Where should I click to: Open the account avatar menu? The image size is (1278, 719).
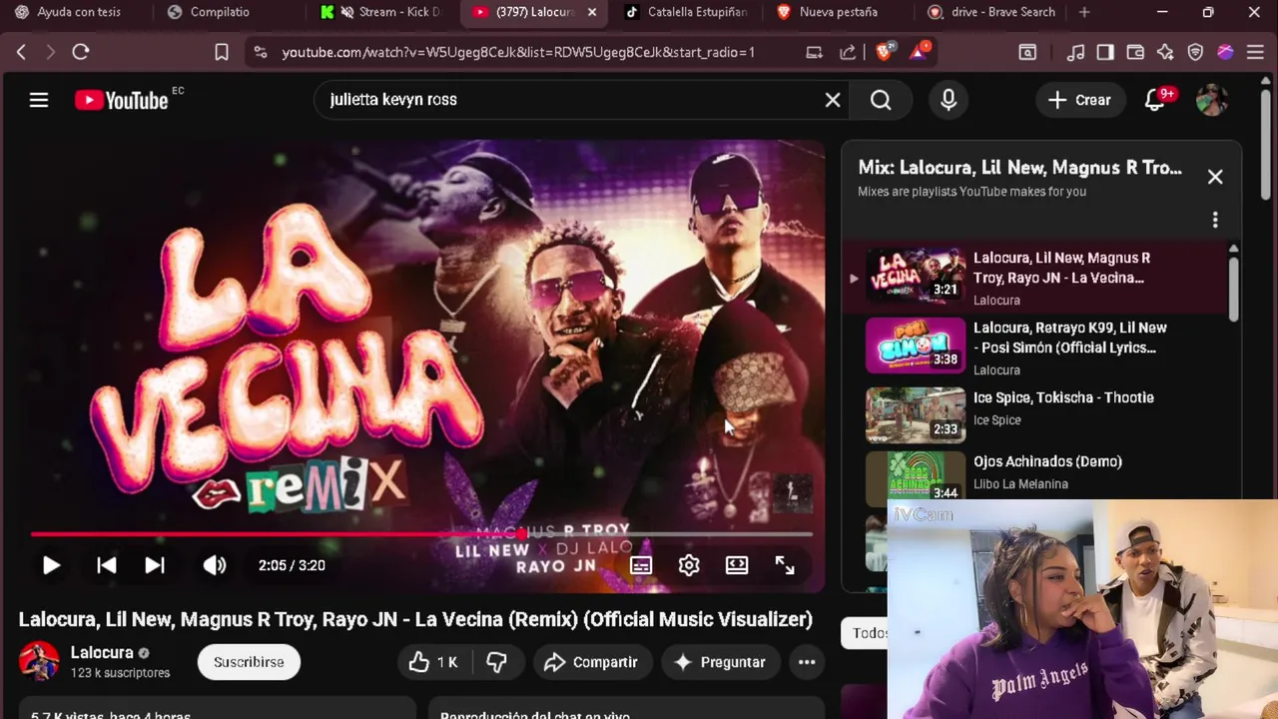tap(1211, 100)
